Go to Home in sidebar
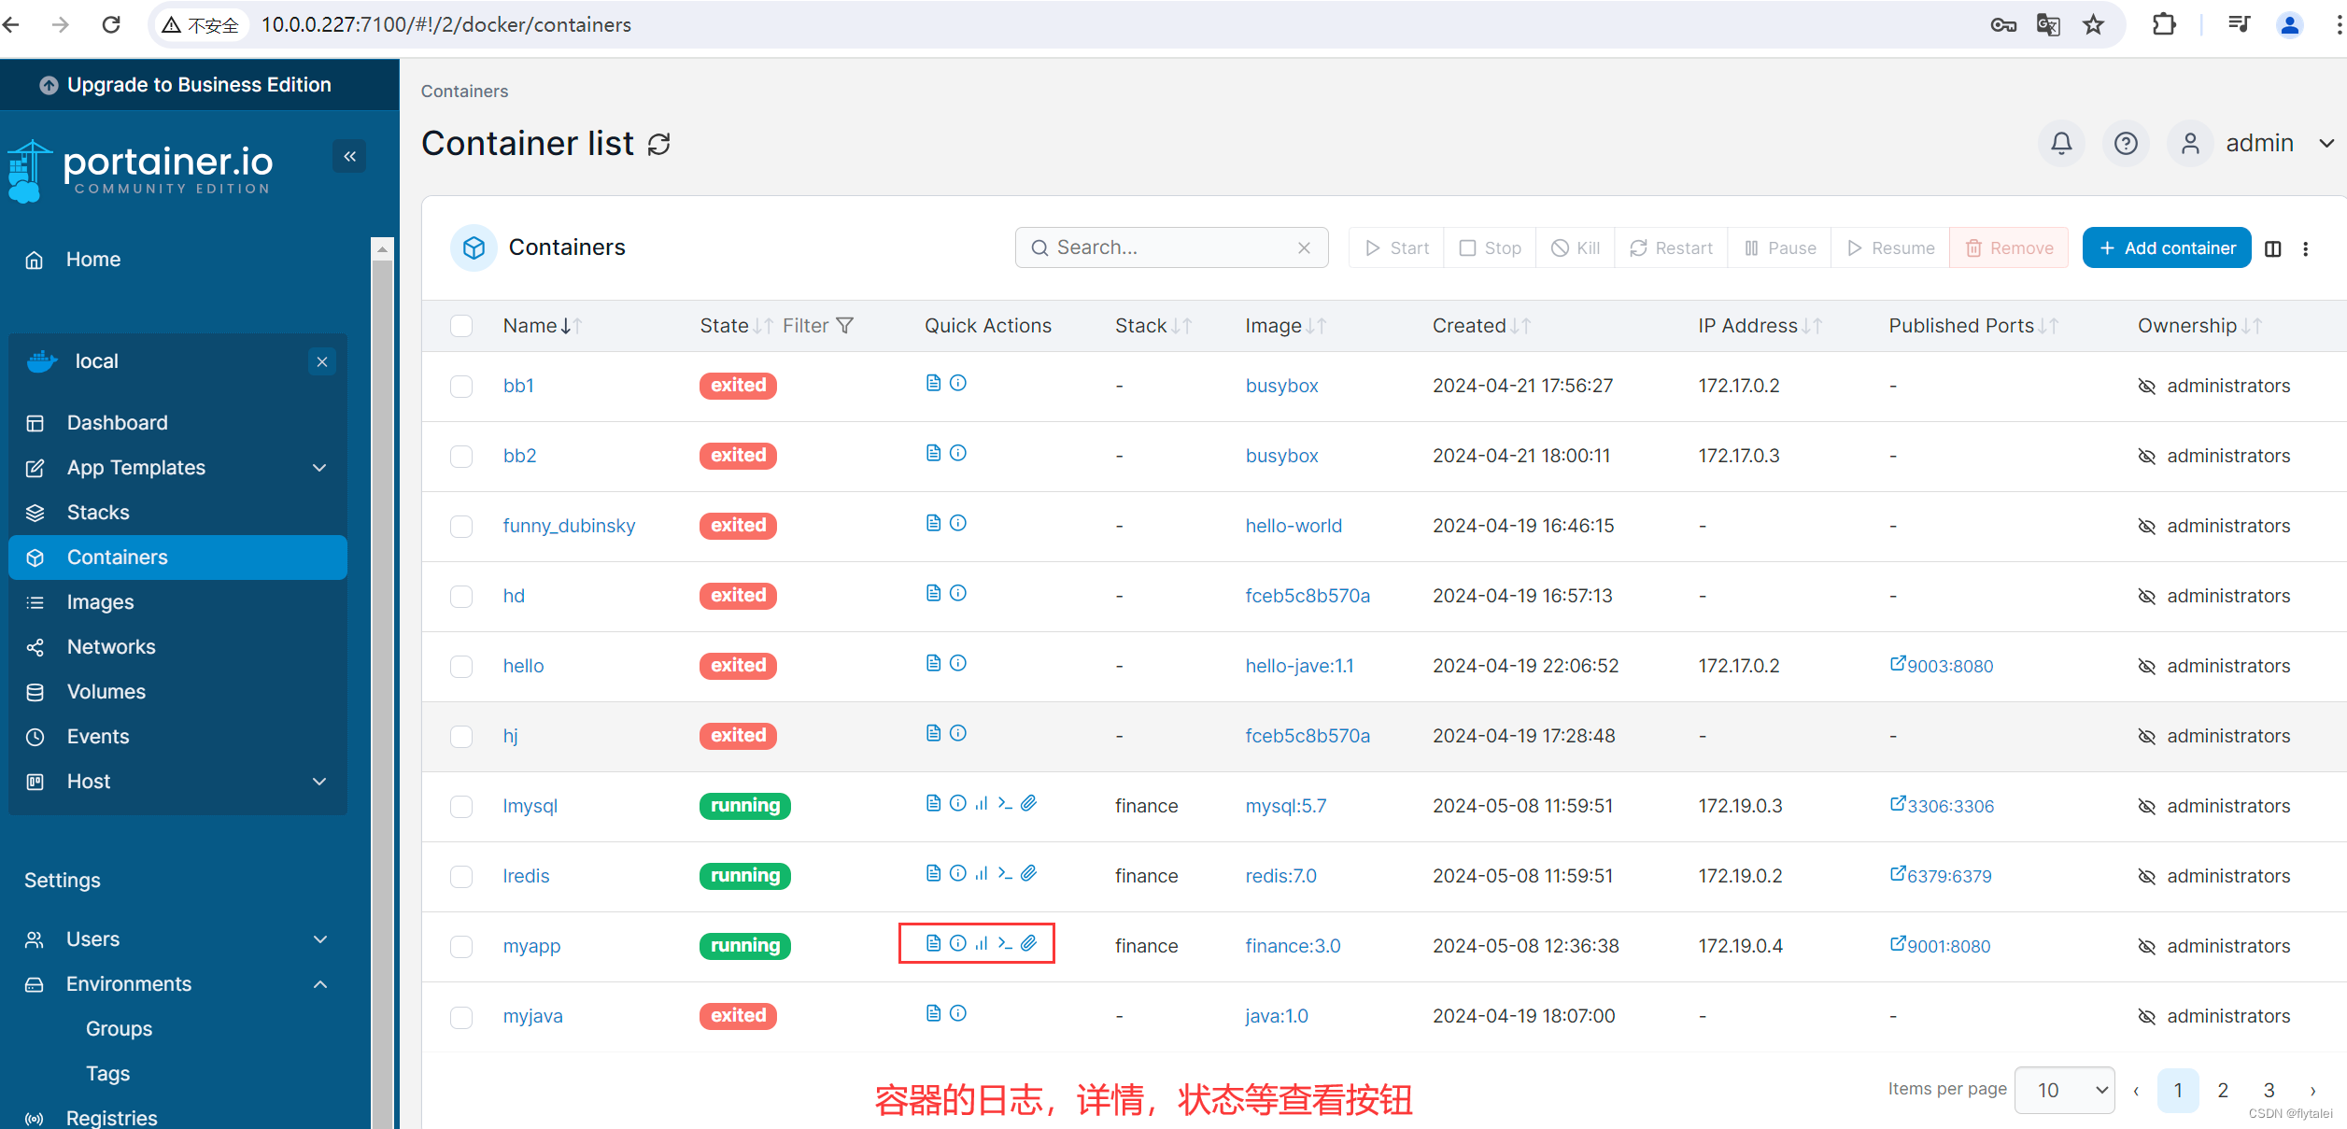This screenshot has width=2347, height=1129. [x=92, y=260]
